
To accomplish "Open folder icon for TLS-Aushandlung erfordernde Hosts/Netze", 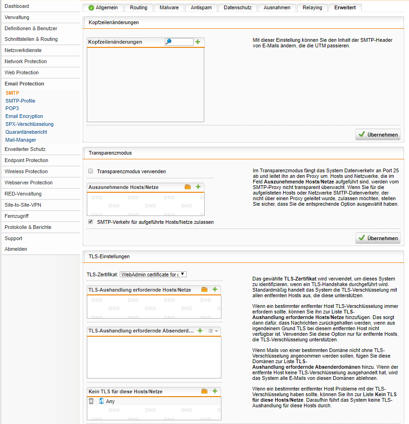I will tap(204, 289).
